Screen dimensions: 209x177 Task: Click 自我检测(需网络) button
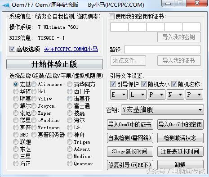coord(130,138)
